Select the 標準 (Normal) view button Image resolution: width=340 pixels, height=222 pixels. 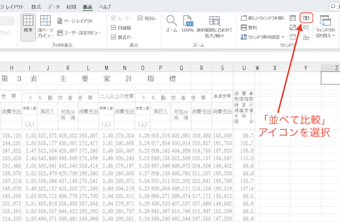[28, 27]
